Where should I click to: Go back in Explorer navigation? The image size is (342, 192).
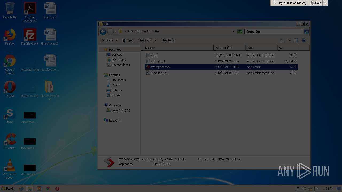(103, 31)
